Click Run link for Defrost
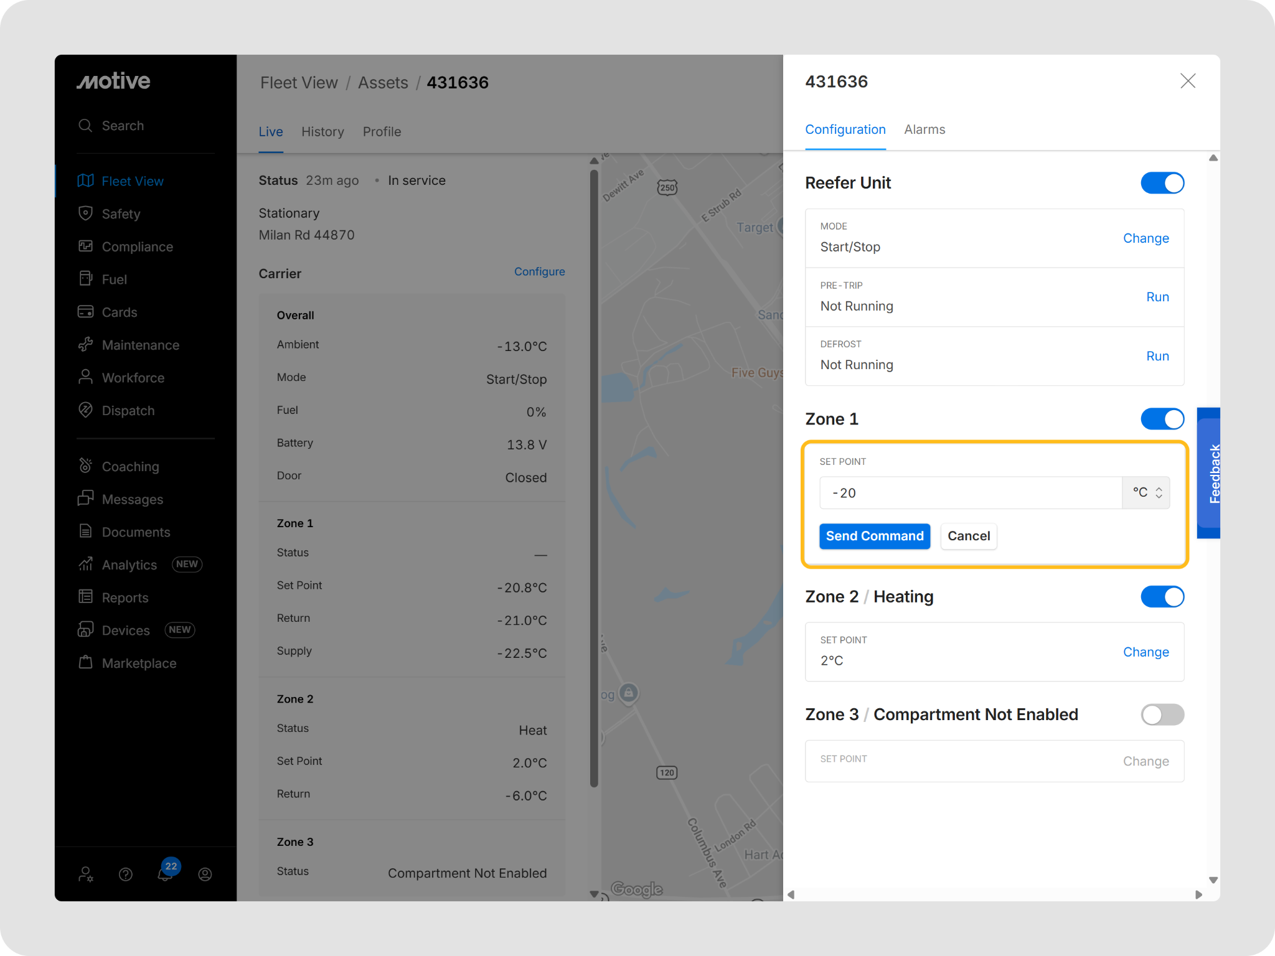This screenshot has width=1275, height=956. (1157, 356)
